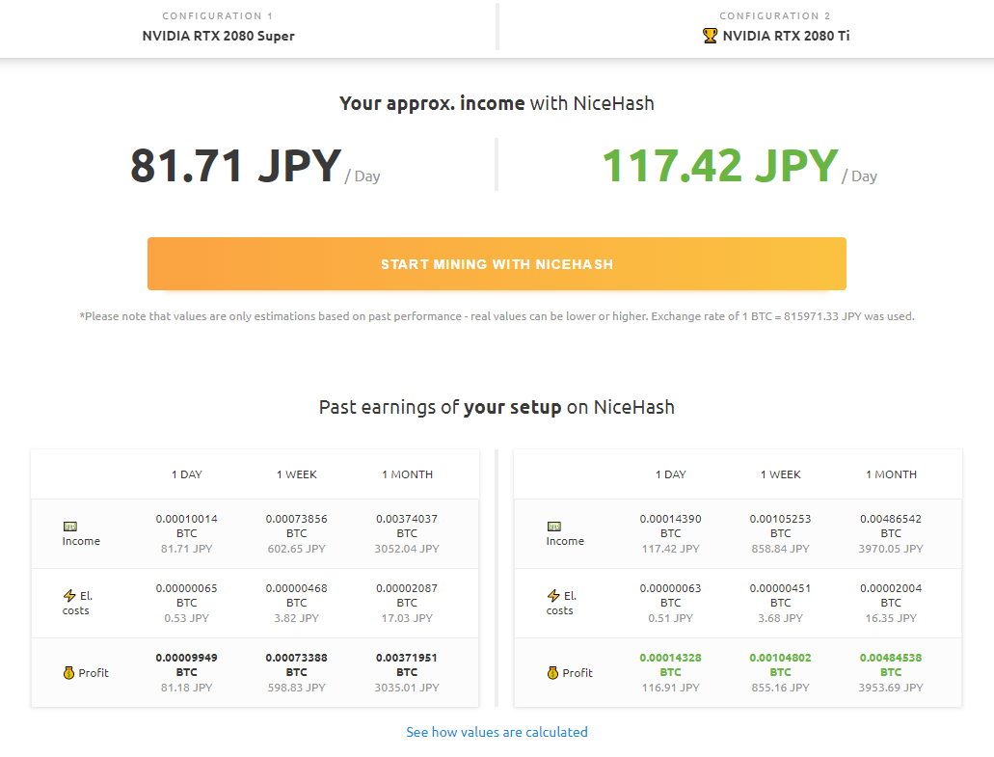The width and height of the screenshot is (994, 757).
Task: Click the exchange rate disclaimer note
Action: tap(497, 315)
